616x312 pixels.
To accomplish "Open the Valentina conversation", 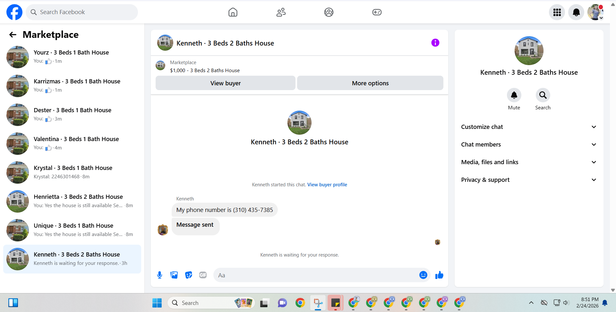I will tap(72, 144).
